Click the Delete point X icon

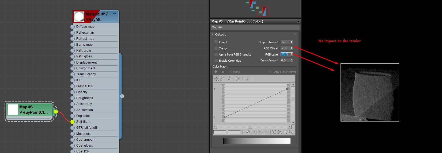238,79
